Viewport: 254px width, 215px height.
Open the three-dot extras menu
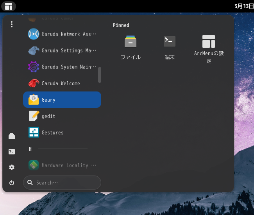(12, 24)
